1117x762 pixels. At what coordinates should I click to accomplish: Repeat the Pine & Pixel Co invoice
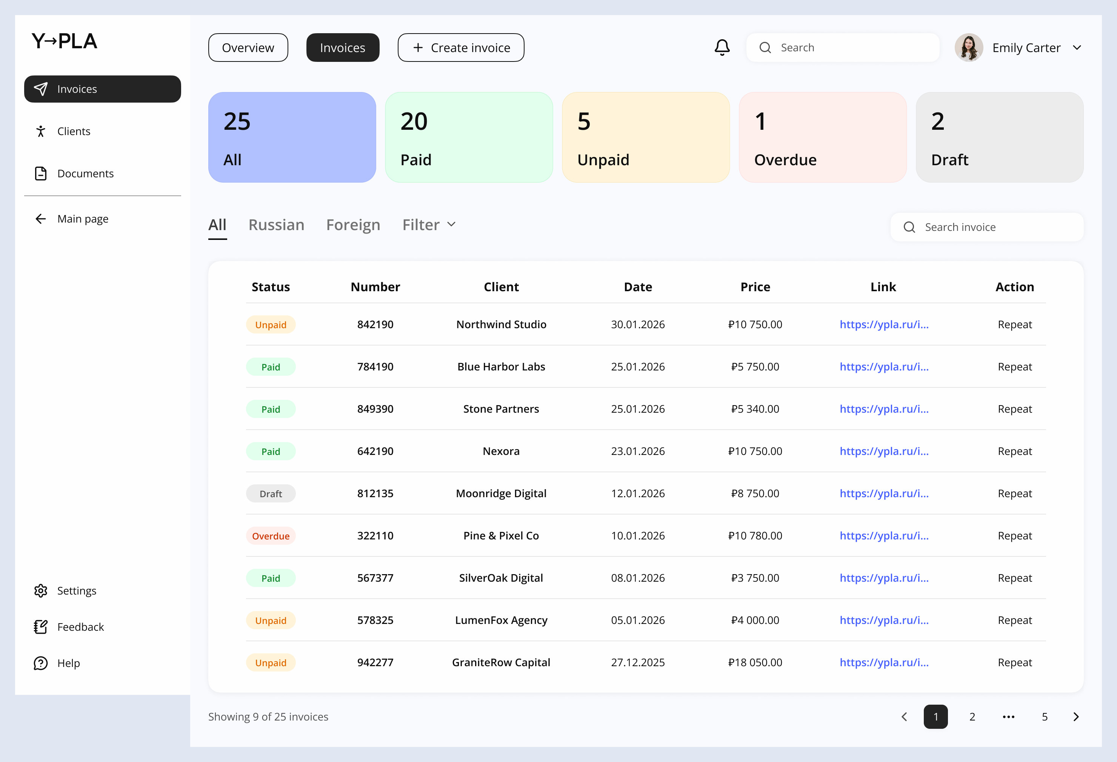coord(1015,536)
